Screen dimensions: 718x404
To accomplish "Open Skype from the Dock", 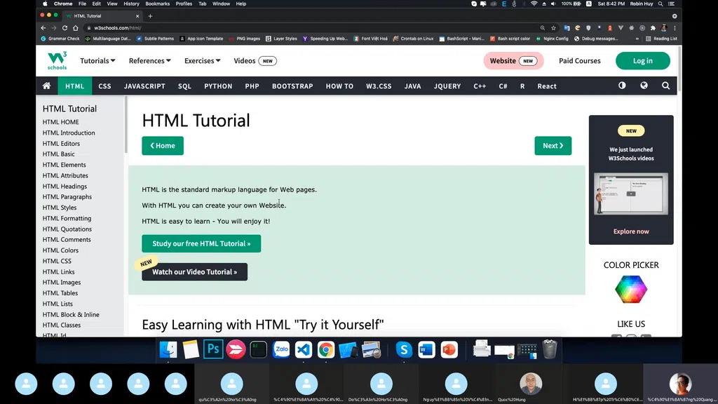I will (x=404, y=349).
